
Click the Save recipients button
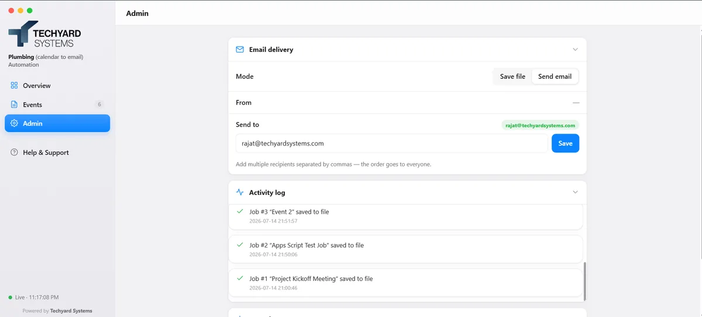(565, 143)
